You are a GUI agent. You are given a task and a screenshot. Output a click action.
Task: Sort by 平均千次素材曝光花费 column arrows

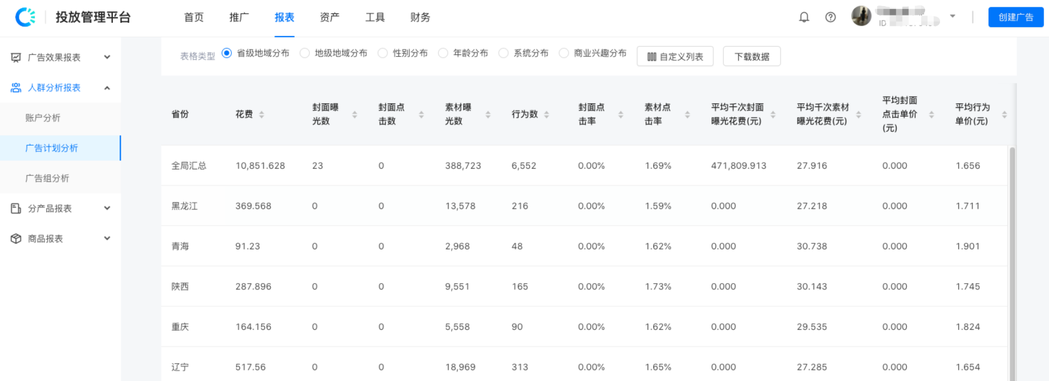pyautogui.click(x=859, y=114)
